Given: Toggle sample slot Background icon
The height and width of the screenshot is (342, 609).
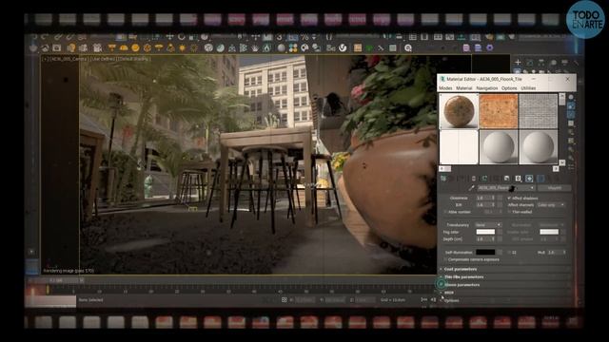Looking at the screenshot, I should (571, 115).
